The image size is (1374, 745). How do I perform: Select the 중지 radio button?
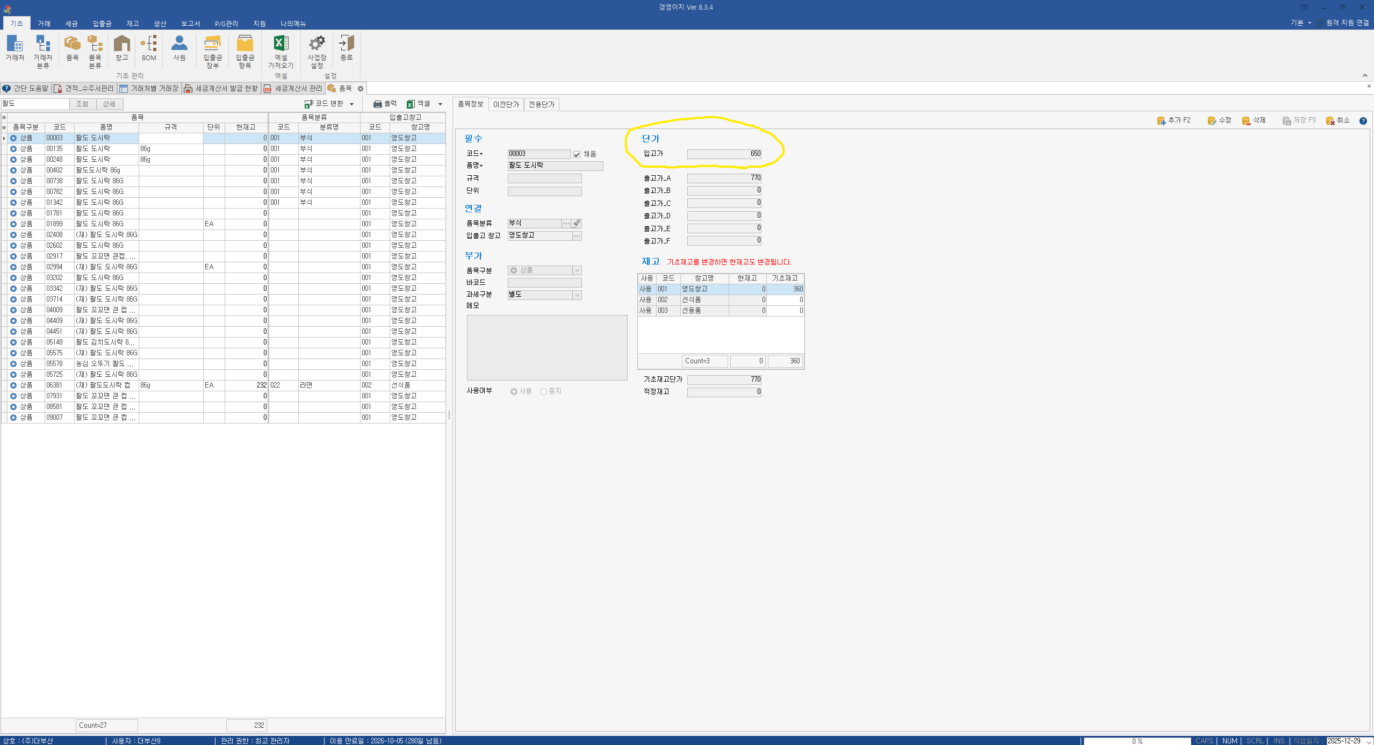(x=543, y=391)
